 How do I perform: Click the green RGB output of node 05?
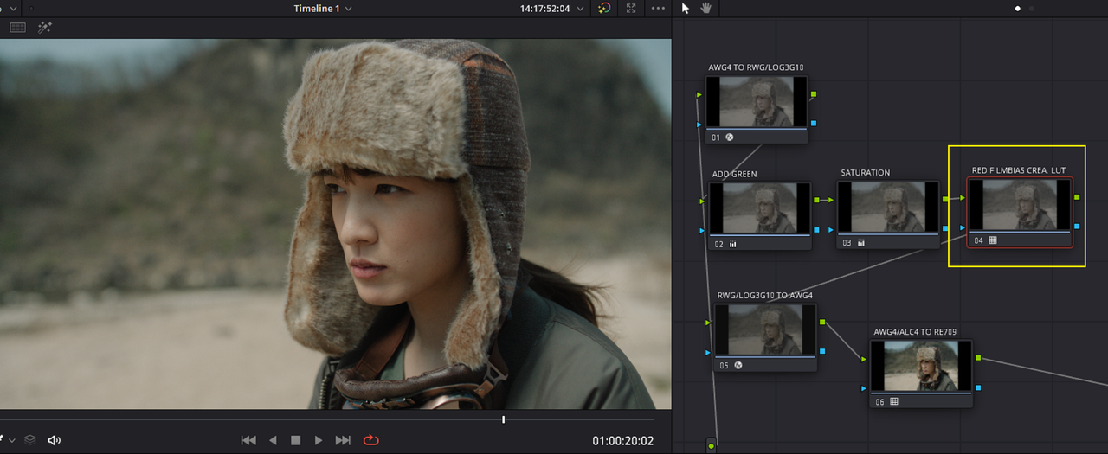tap(822, 322)
